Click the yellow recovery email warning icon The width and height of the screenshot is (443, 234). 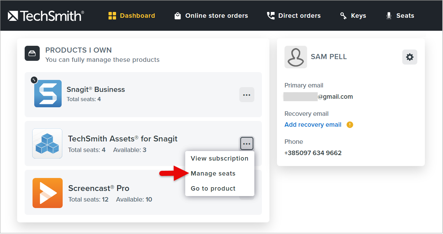pyautogui.click(x=350, y=125)
